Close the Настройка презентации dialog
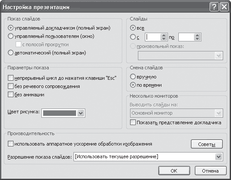The image size is (231, 180). pyautogui.click(x=224, y=7)
